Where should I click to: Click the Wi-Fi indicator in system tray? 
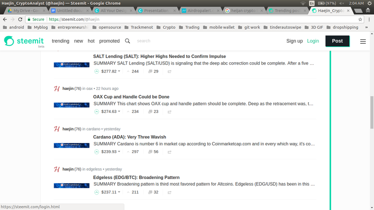303,3
